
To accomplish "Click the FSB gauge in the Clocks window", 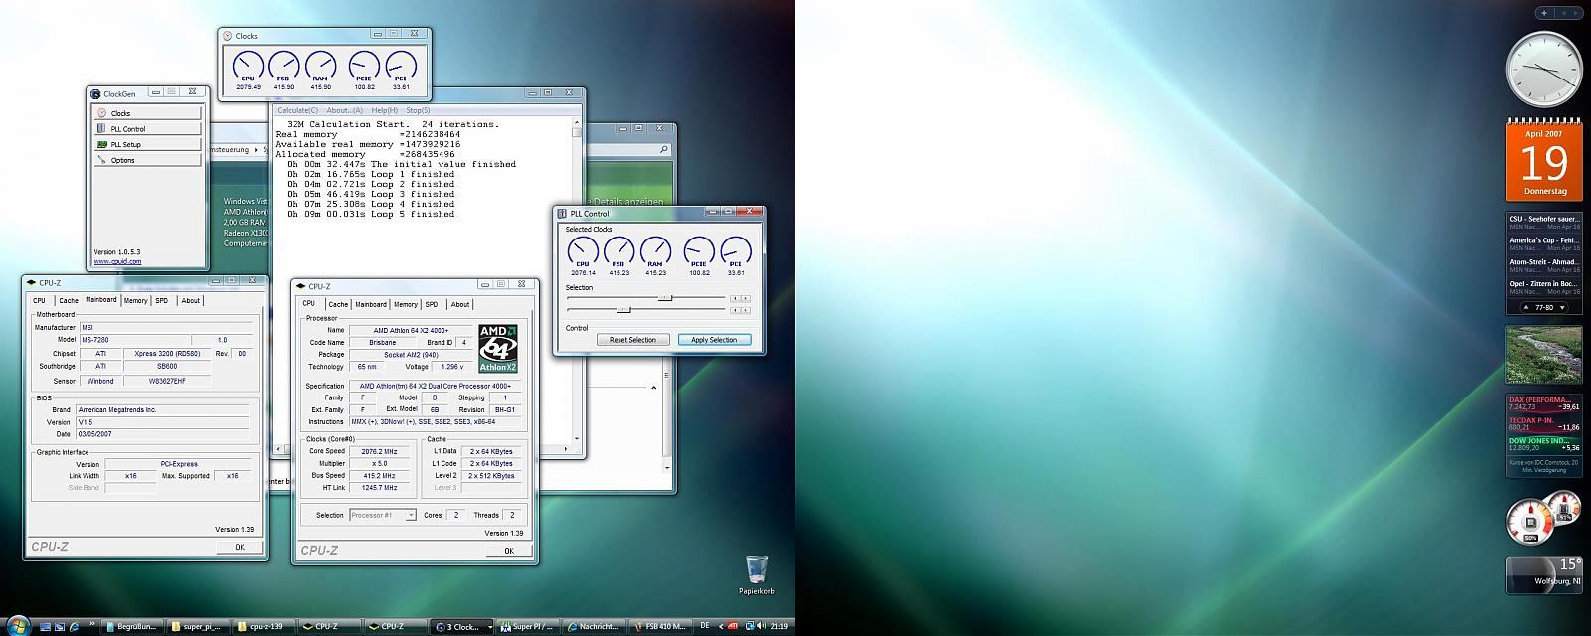I will click(284, 70).
